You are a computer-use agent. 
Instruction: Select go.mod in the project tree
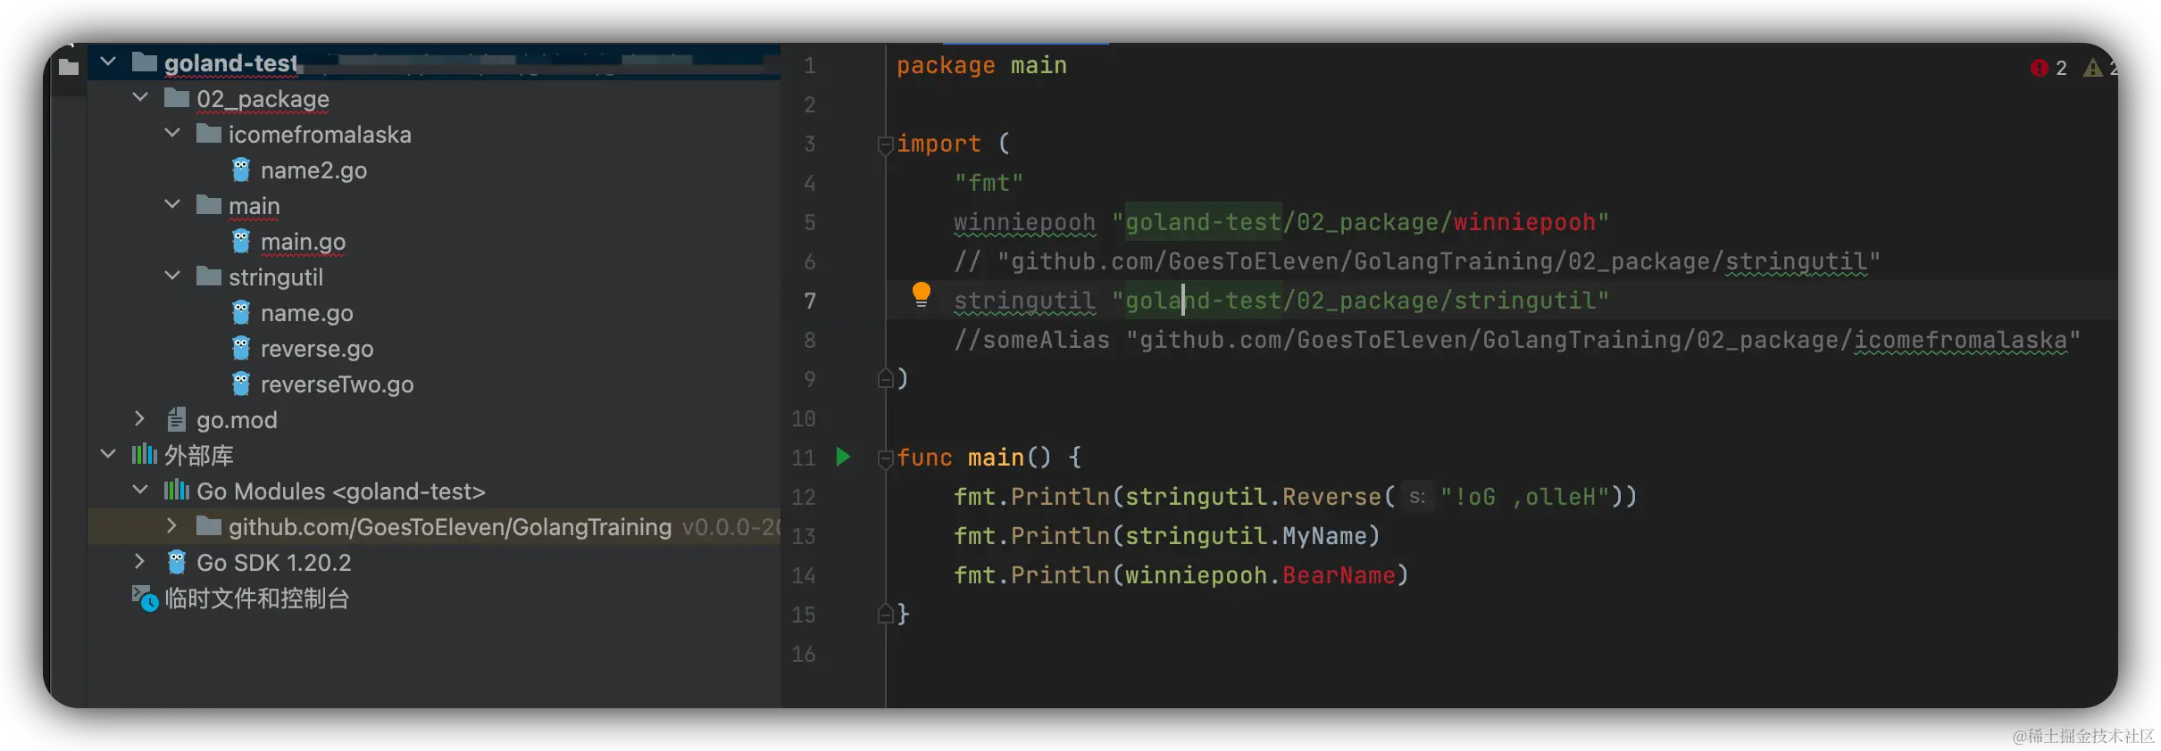[x=237, y=420]
